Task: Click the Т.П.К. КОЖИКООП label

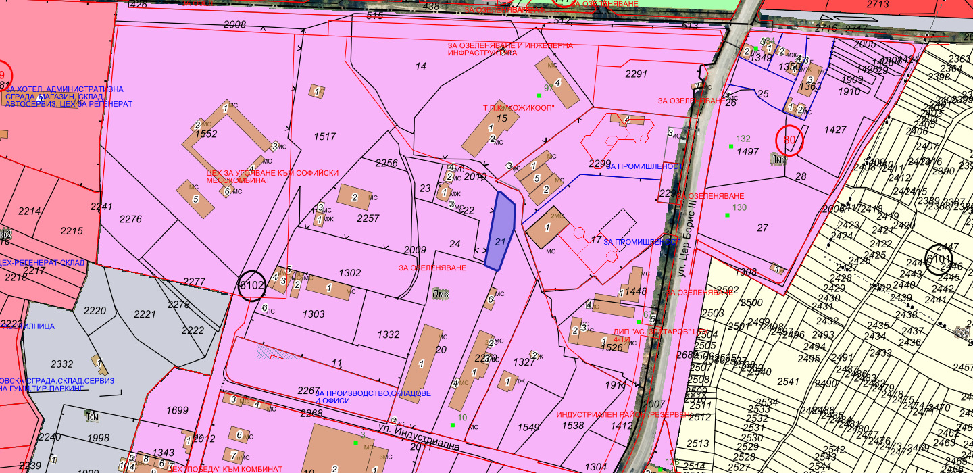Action: click(x=518, y=107)
